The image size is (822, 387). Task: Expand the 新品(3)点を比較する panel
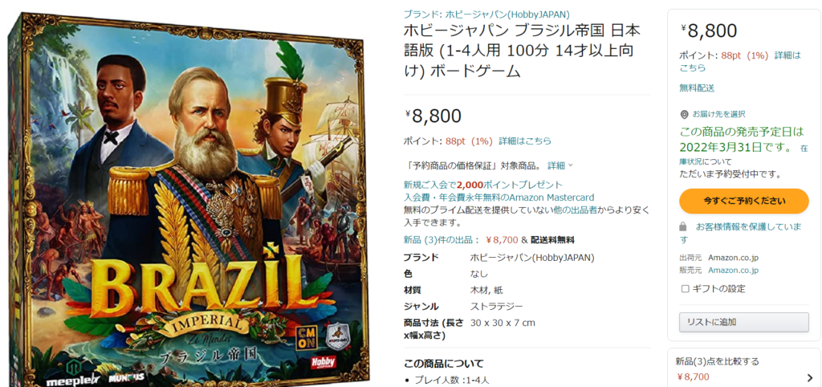click(744, 369)
